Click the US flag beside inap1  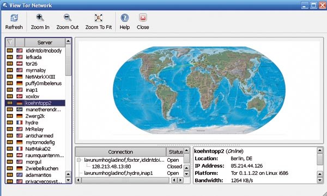20,90
